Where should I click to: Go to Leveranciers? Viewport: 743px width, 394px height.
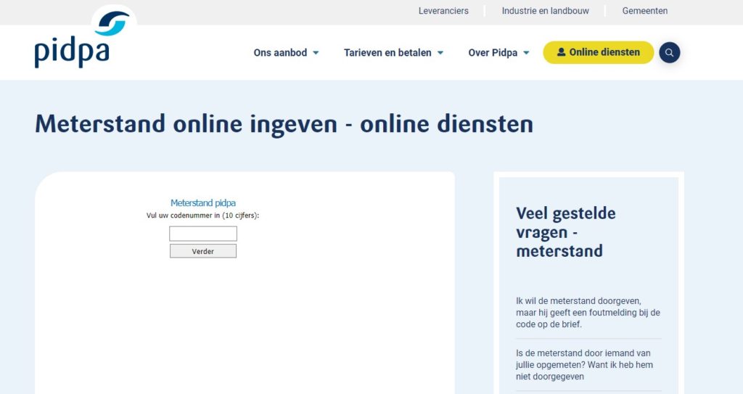pos(443,11)
